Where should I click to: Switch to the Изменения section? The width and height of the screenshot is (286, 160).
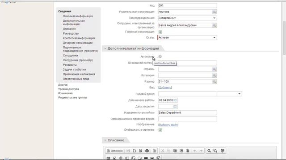click(66, 93)
